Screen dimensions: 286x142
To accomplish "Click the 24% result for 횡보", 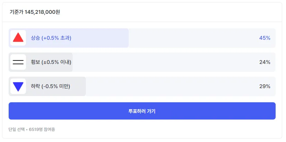I will coord(265,62).
